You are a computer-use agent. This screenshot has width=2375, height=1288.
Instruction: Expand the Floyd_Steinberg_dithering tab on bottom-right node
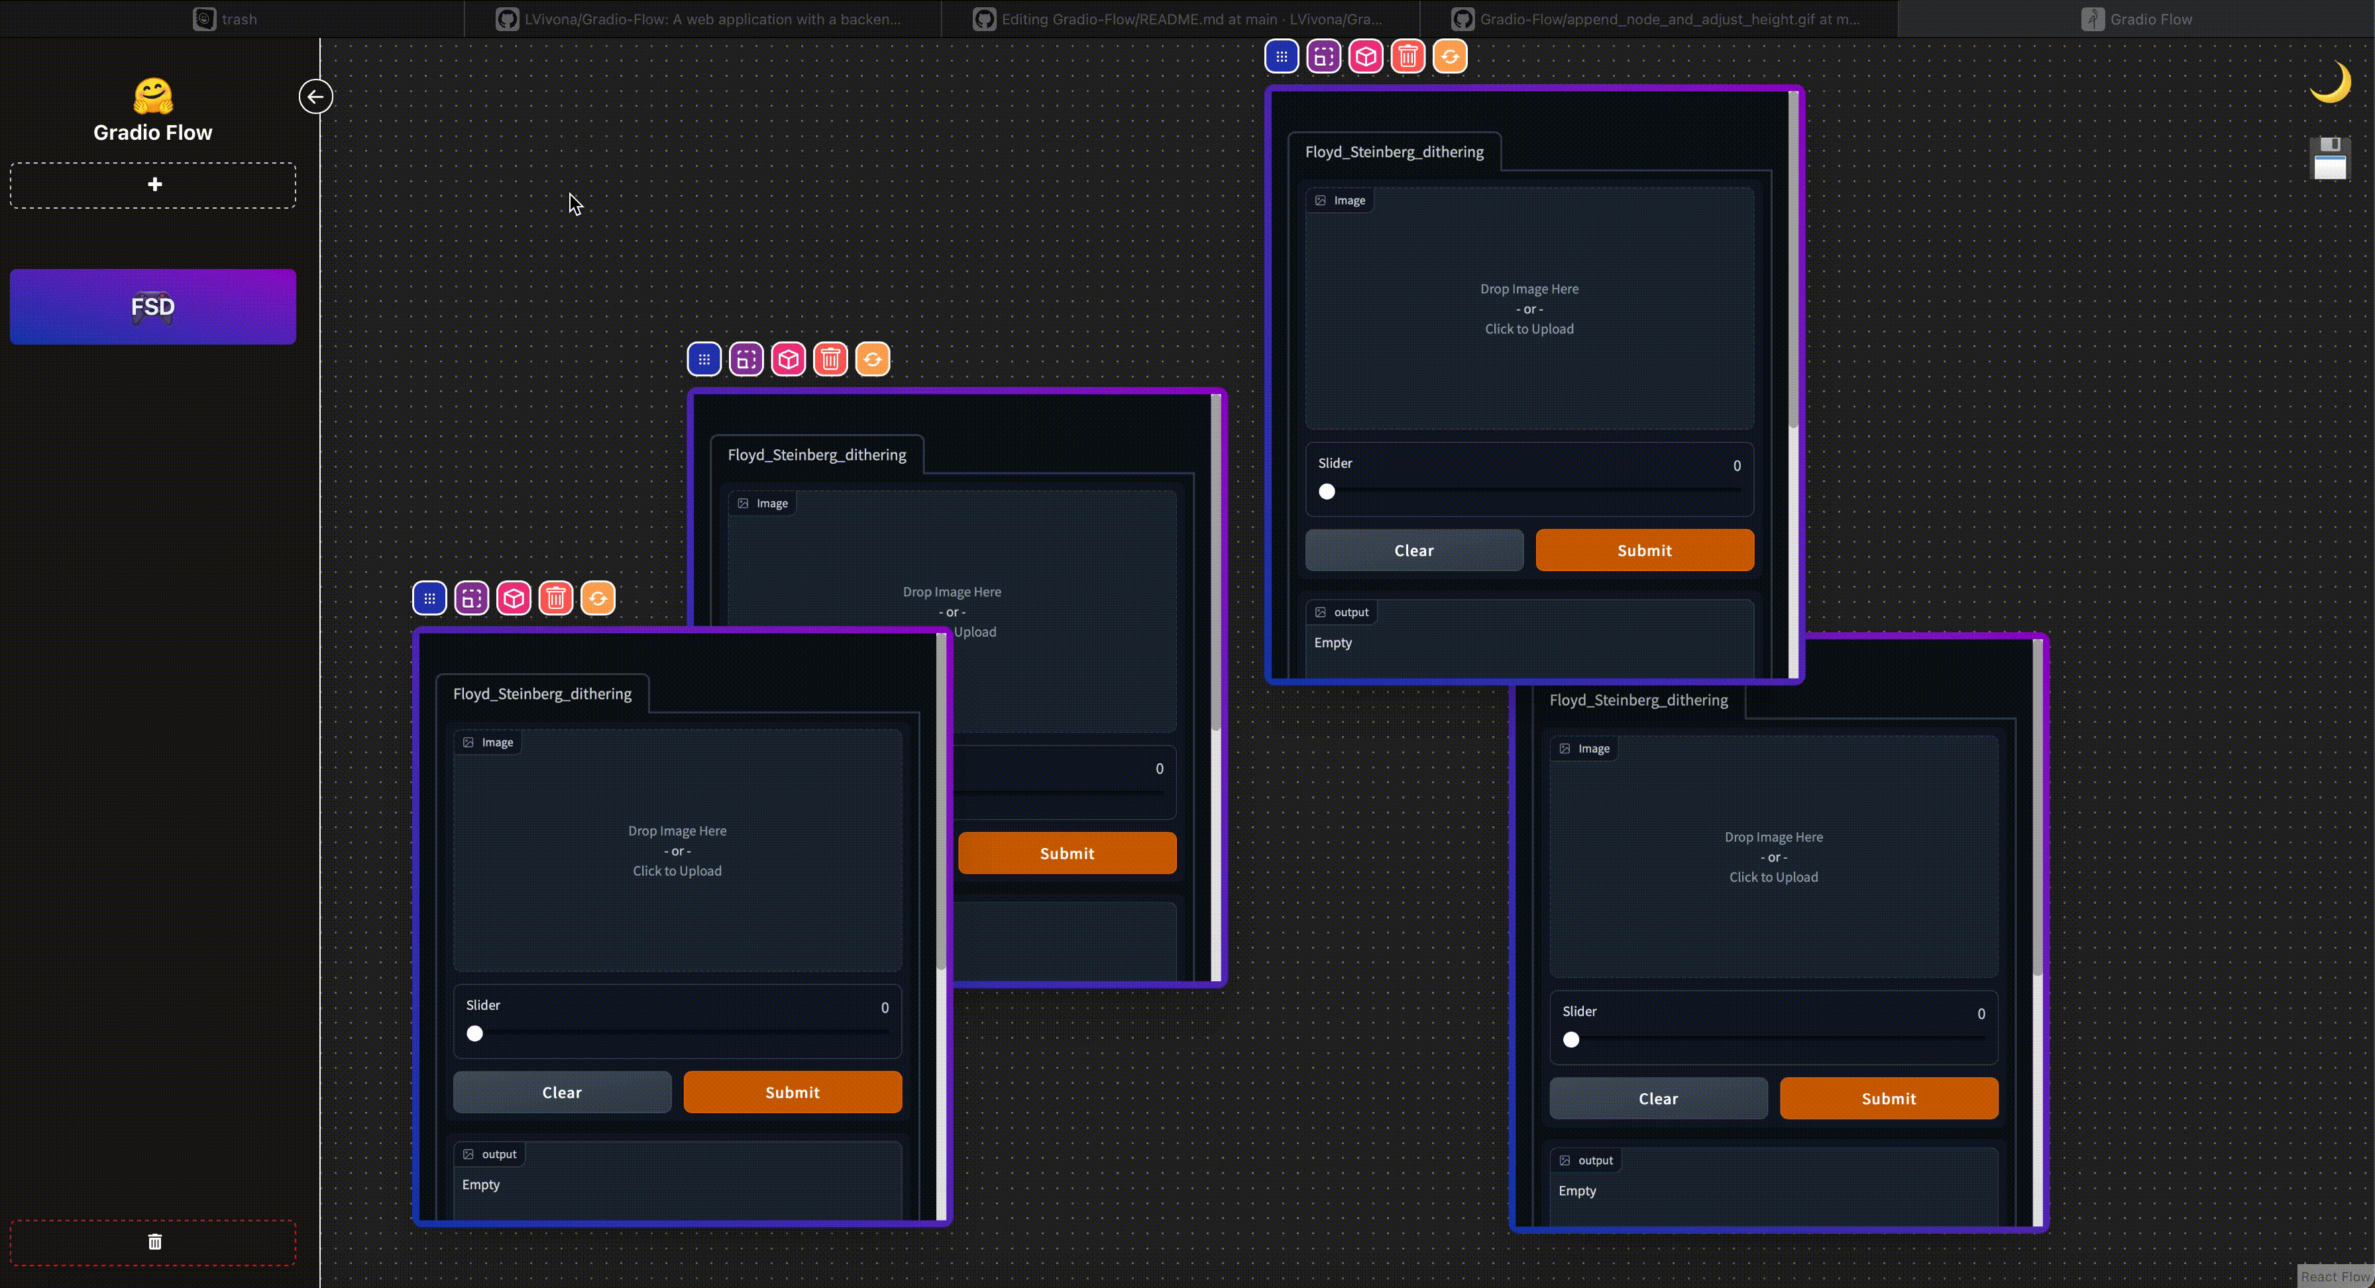[x=1639, y=700]
